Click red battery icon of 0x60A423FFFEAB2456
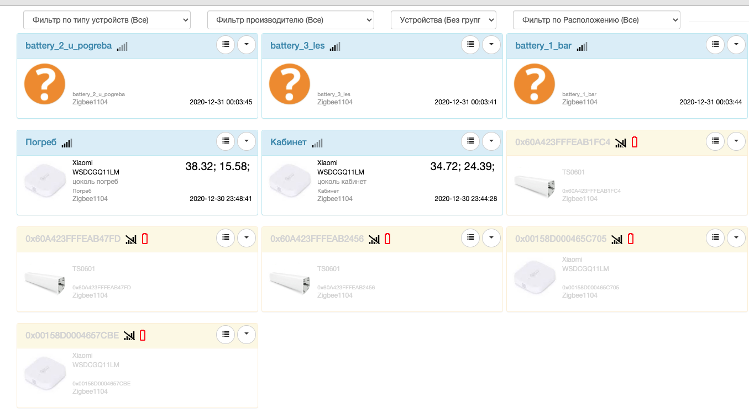749x418 pixels. click(x=387, y=239)
